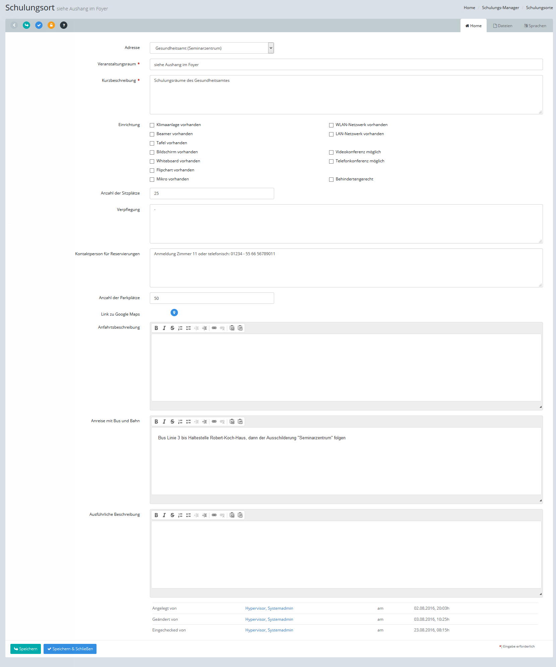Click the Speichern button
The image size is (556, 667).
click(25, 649)
